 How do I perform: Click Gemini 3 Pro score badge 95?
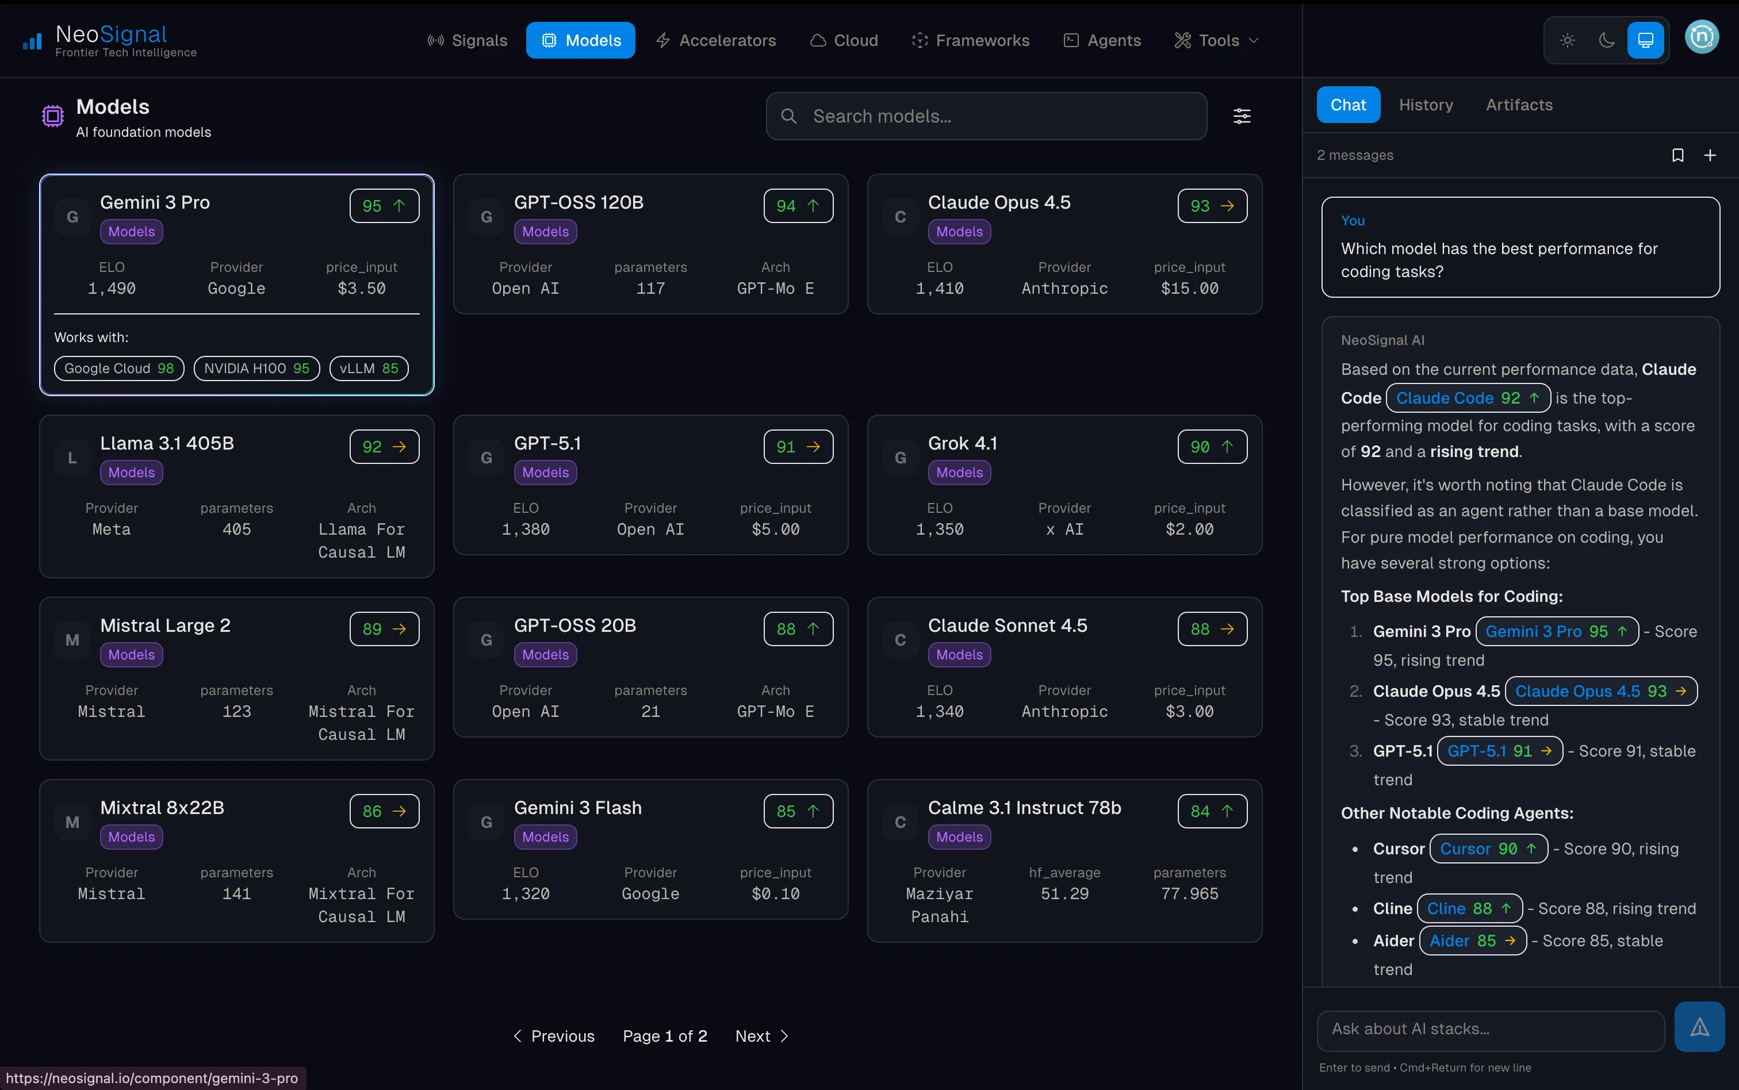384,206
